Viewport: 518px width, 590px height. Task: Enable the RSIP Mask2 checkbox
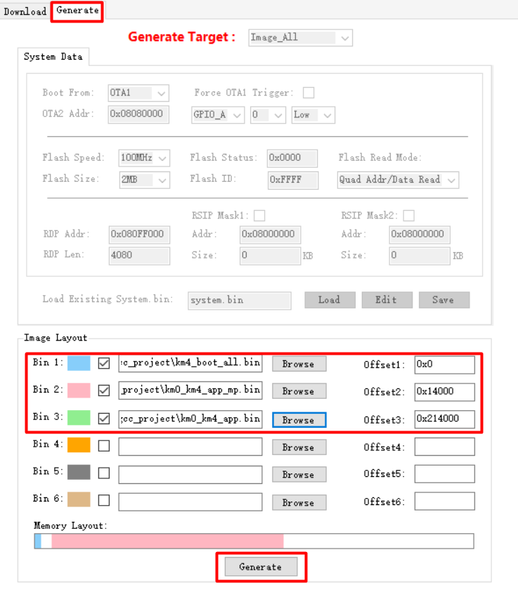(409, 216)
